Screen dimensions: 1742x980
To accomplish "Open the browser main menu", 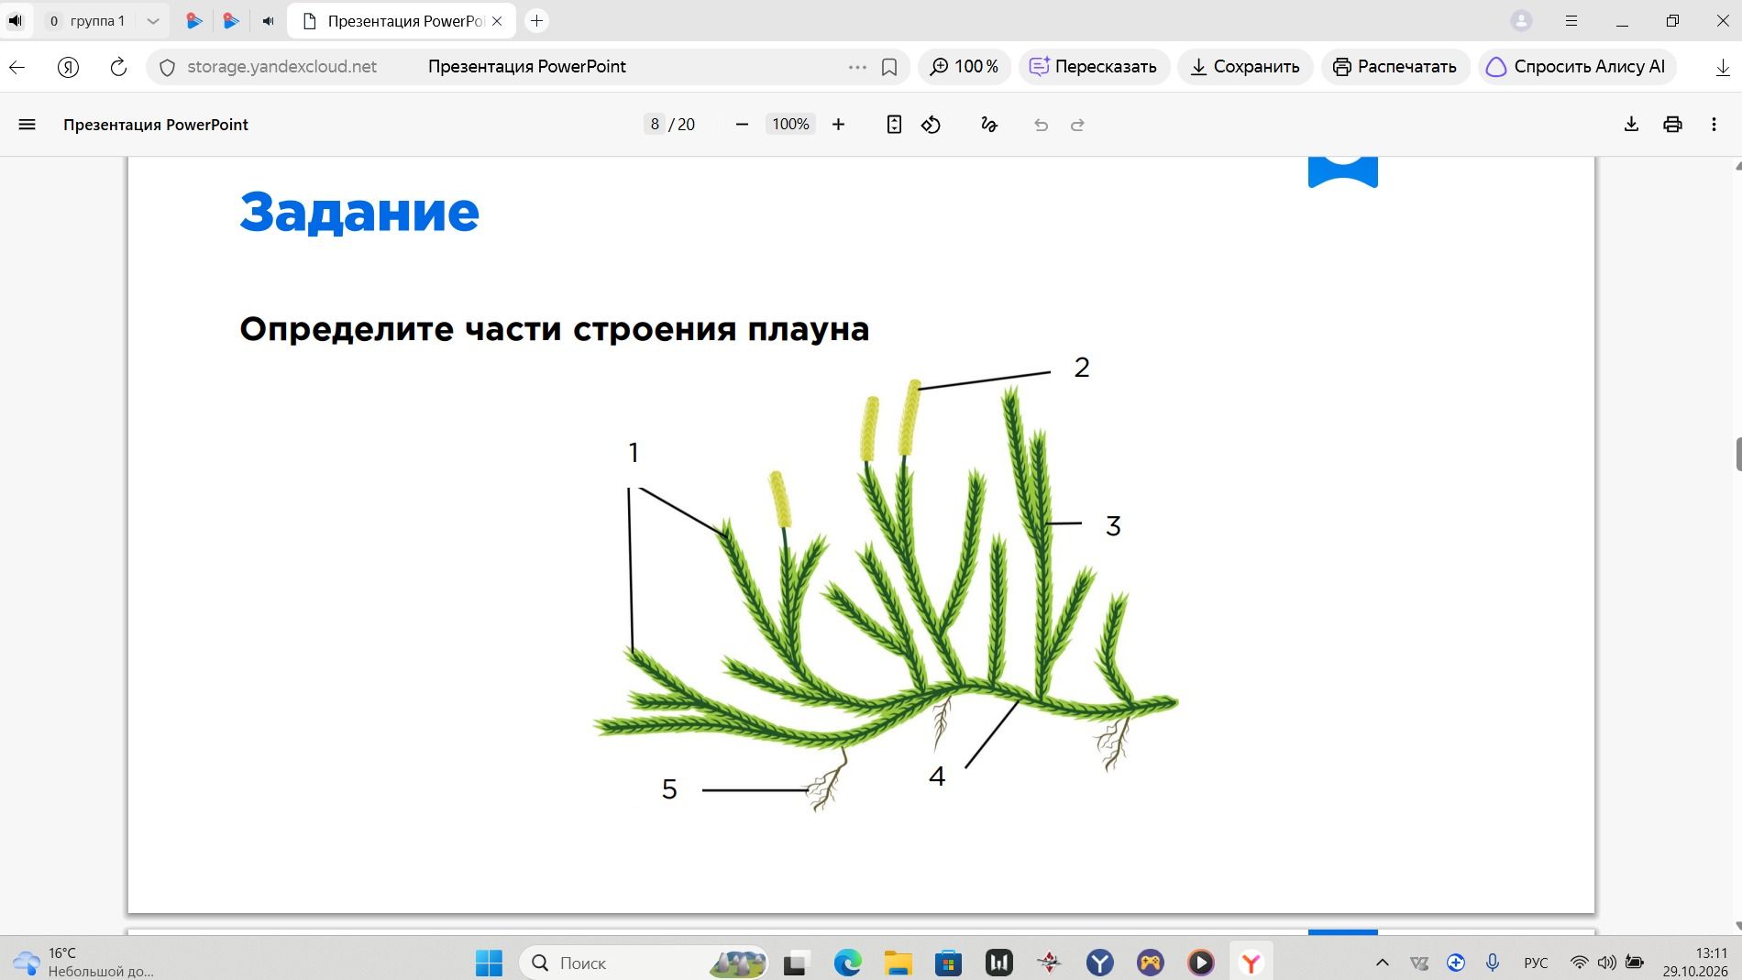I will (x=1571, y=20).
